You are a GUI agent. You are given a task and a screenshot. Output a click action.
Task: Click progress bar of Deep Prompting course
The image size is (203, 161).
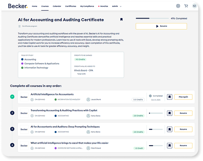click(156, 129)
